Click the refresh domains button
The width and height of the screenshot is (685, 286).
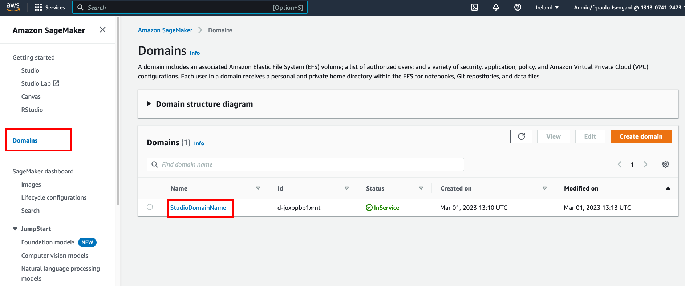point(521,136)
